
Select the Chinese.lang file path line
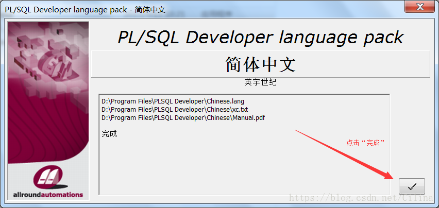[x=173, y=101]
